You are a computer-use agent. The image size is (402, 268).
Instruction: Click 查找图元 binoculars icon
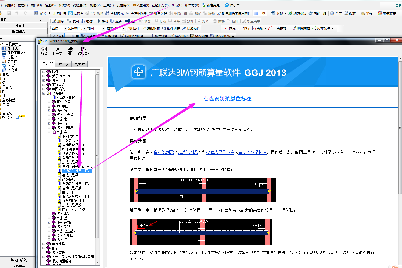point(114,13)
